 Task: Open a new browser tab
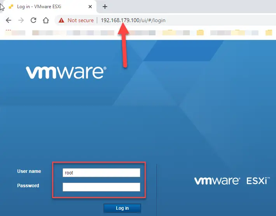[x=105, y=7]
